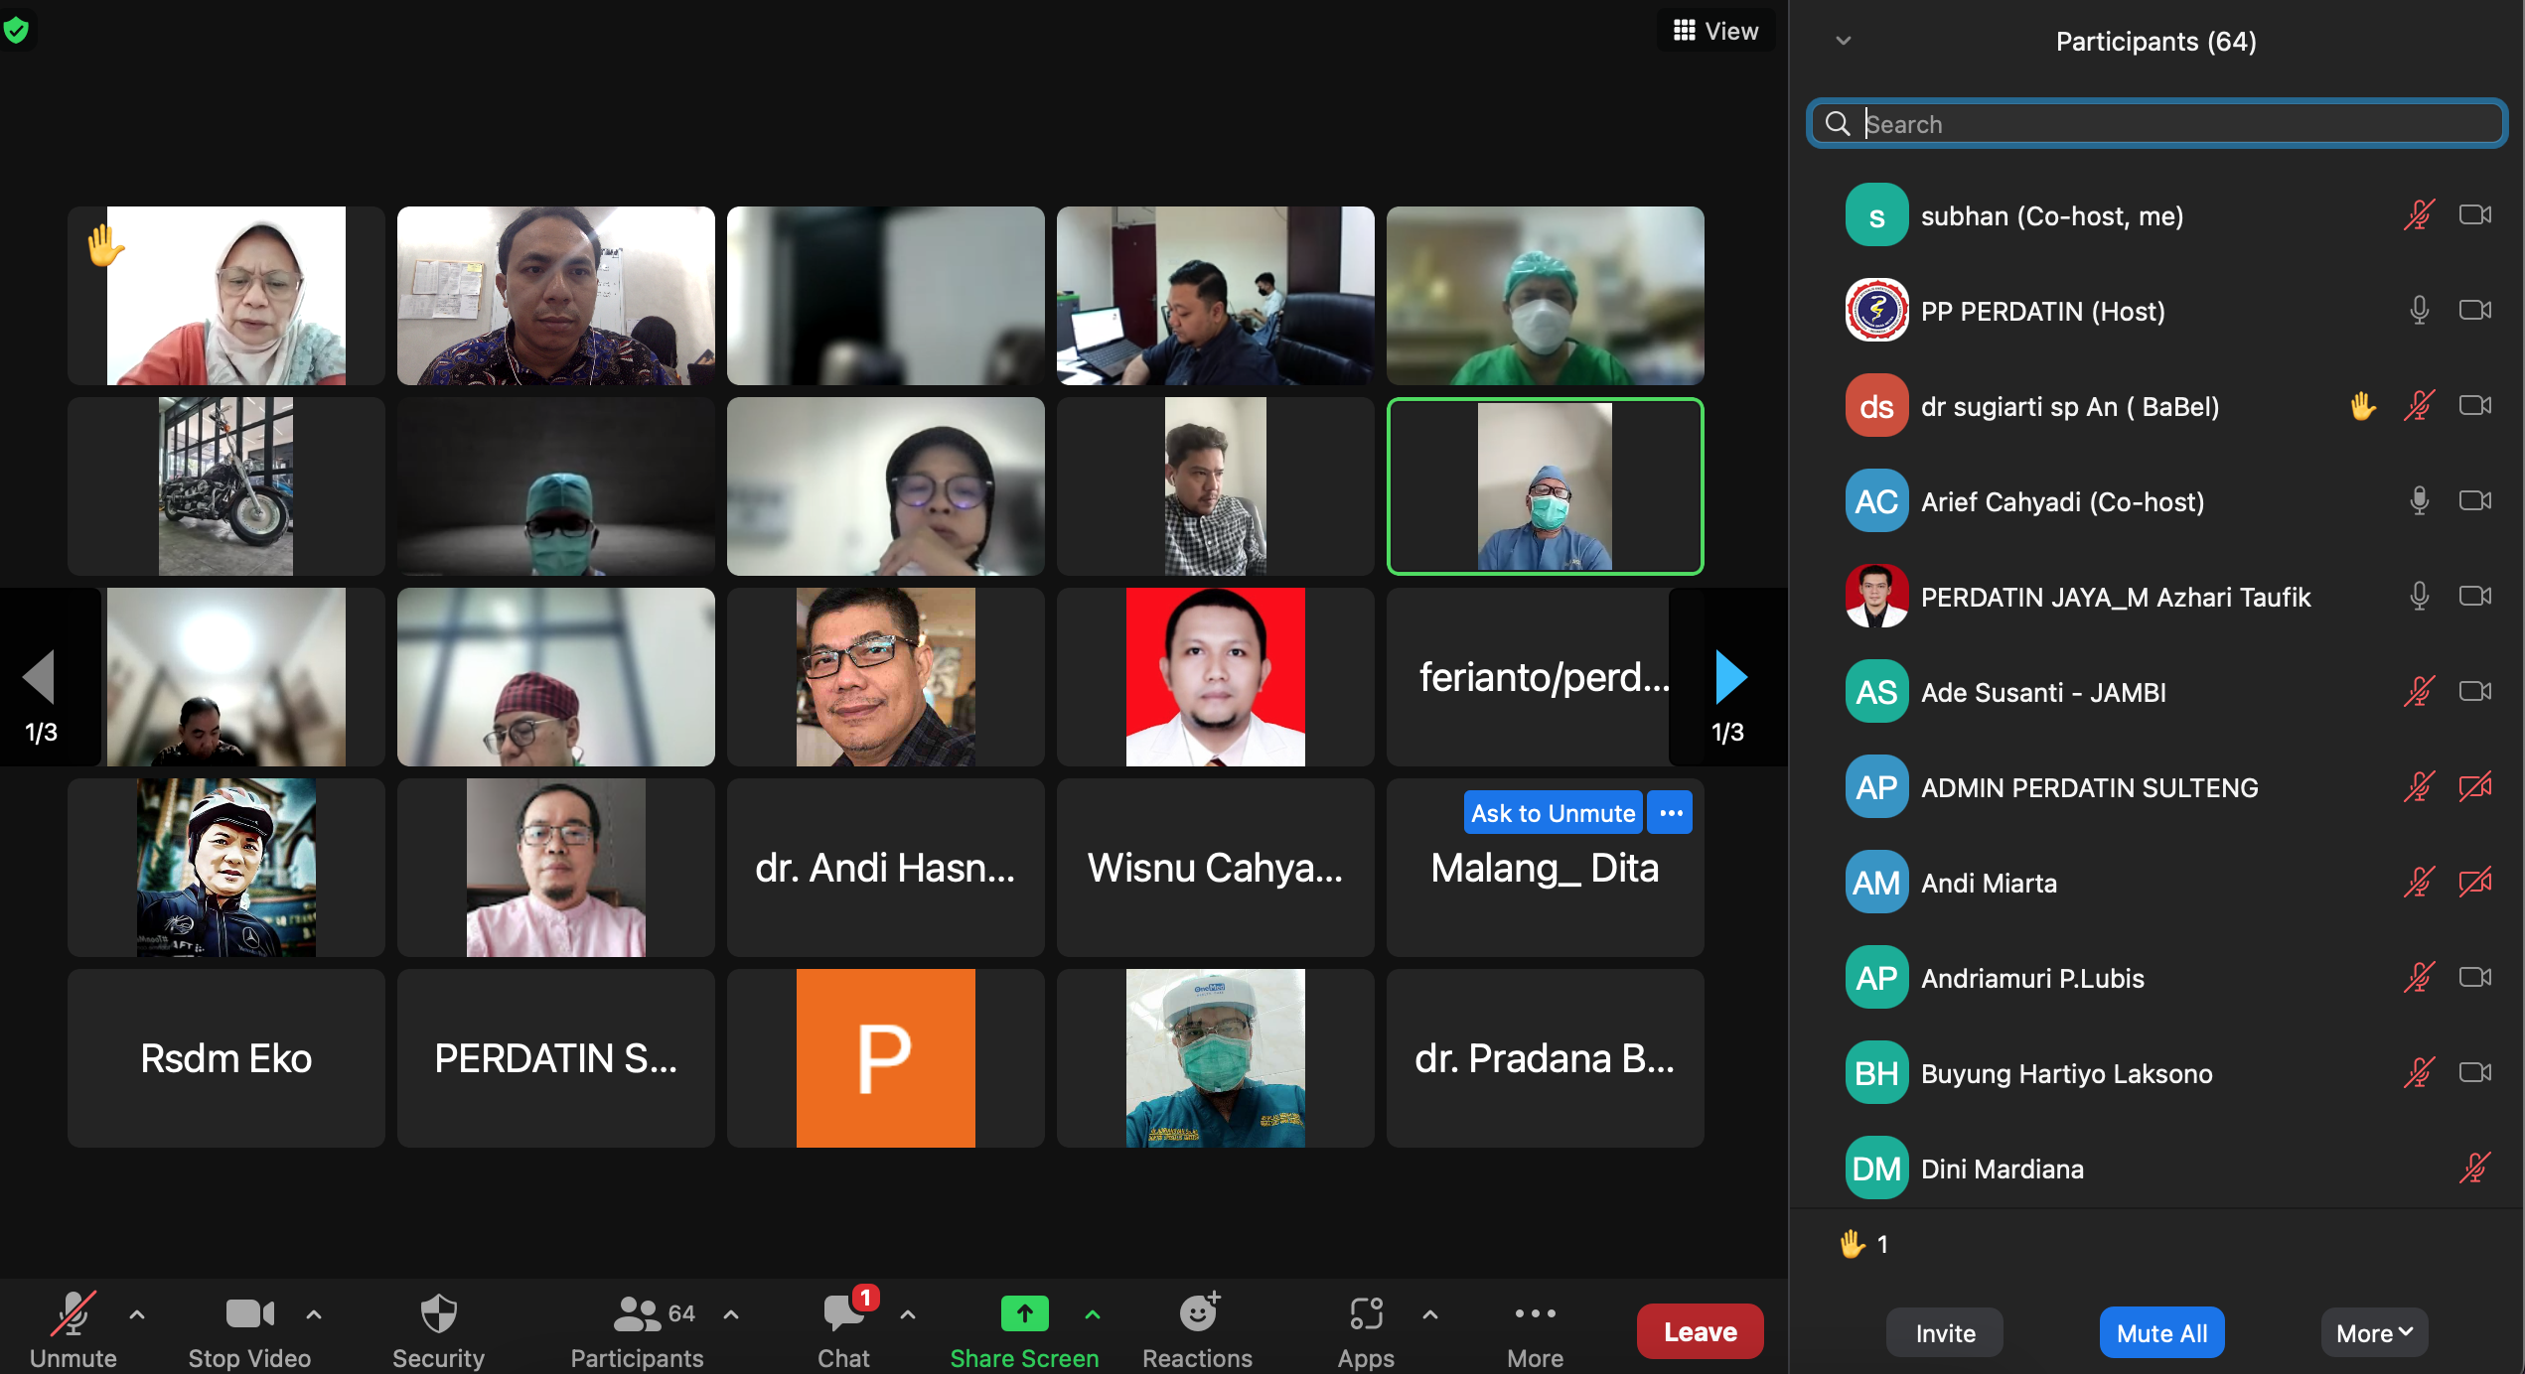Viewport: 2525px width, 1374px height.
Task: Collapse Participants panel with chevron
Action: (1844, 41)
